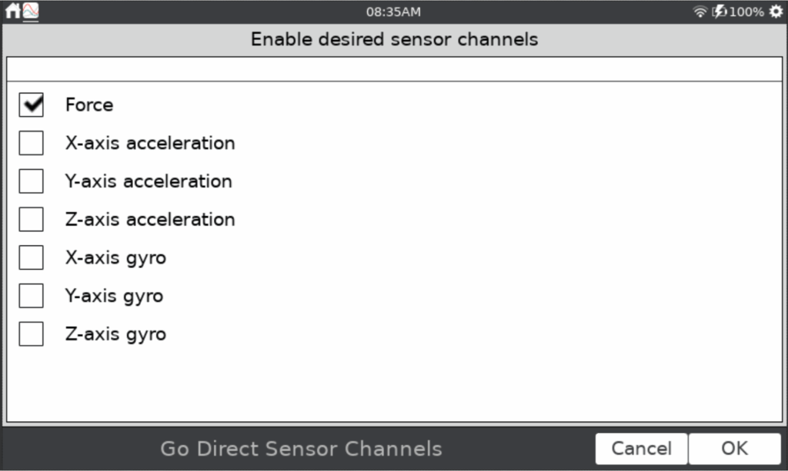Select the Z-axis gyro checkbox

(x=31, y=333)
